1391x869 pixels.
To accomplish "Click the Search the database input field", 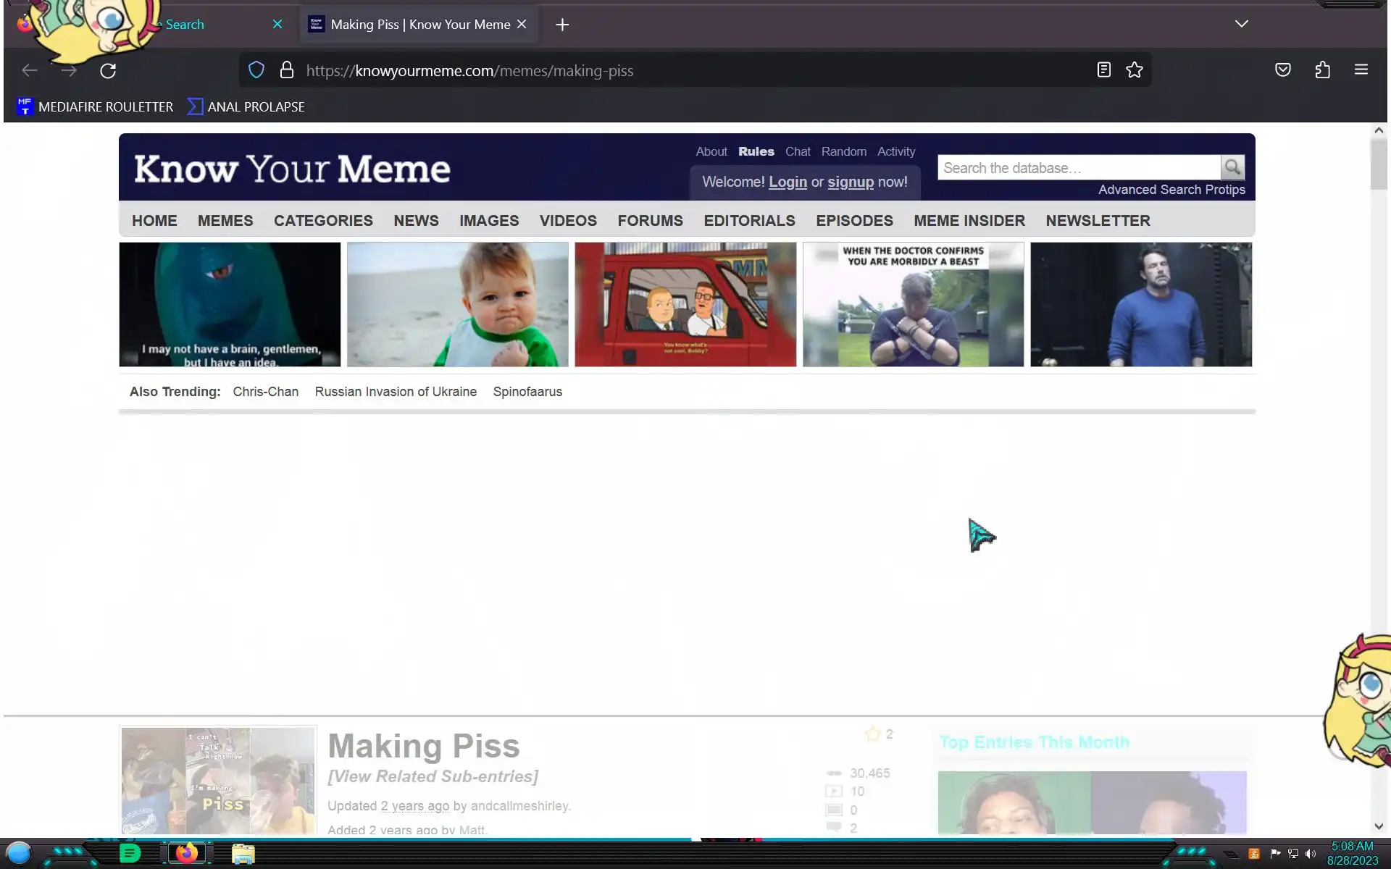I will 1078,167.
